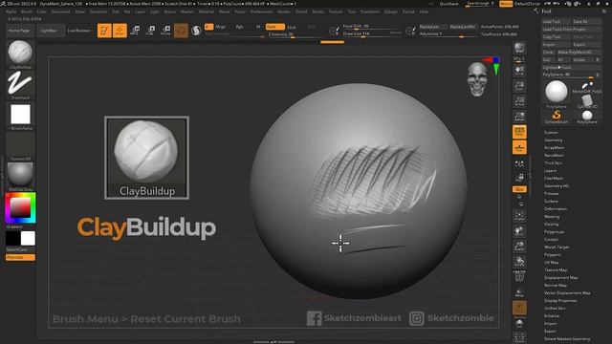The width and height of the screenshot is (612, 344).
Task: Expand the Subtool palette section
Action: (x=551, y=133)
